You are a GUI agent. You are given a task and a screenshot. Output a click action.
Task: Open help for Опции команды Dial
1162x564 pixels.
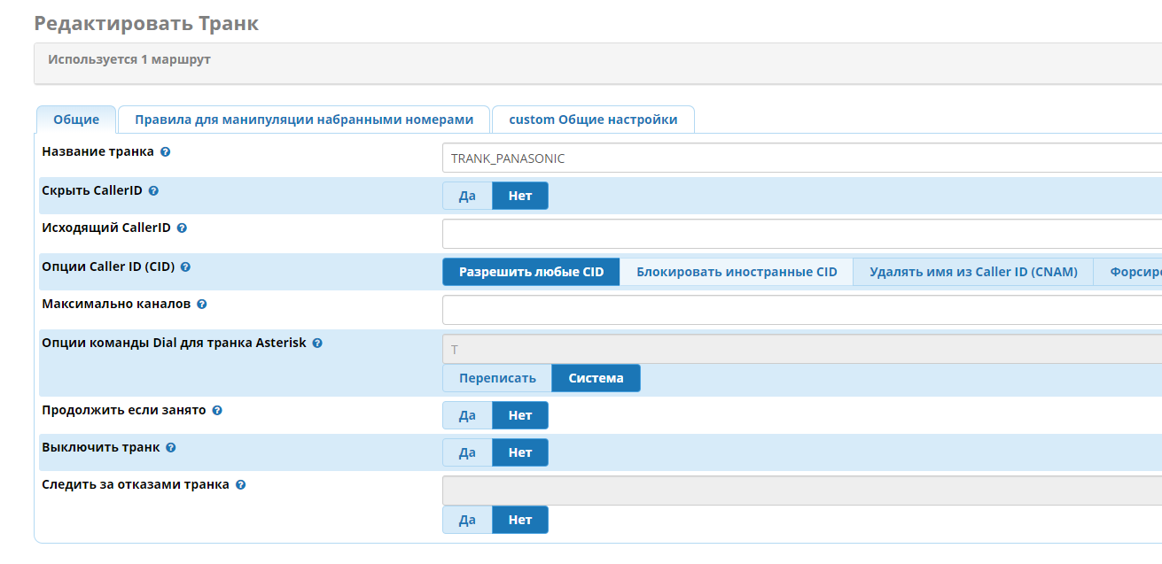(x=317, y=343)
